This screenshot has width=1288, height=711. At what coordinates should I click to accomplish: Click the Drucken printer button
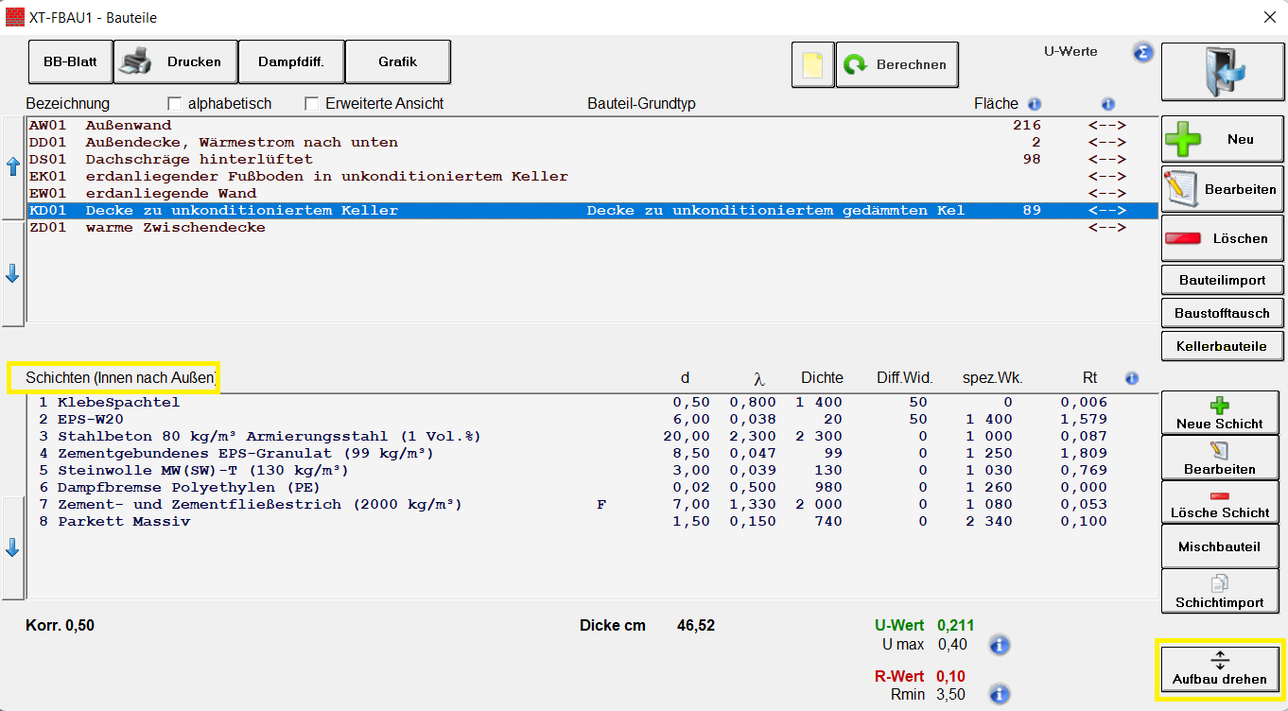tap(175, 62)
